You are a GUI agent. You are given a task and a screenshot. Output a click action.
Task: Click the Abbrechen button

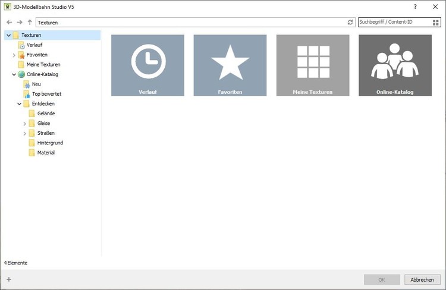[422, 280]
